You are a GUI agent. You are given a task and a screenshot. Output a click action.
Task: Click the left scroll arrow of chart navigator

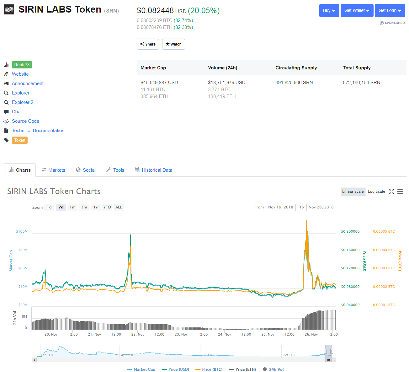(34, 360)
